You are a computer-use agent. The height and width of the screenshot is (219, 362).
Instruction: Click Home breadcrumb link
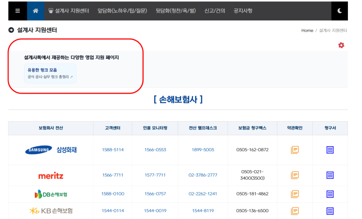pos(307,30)
